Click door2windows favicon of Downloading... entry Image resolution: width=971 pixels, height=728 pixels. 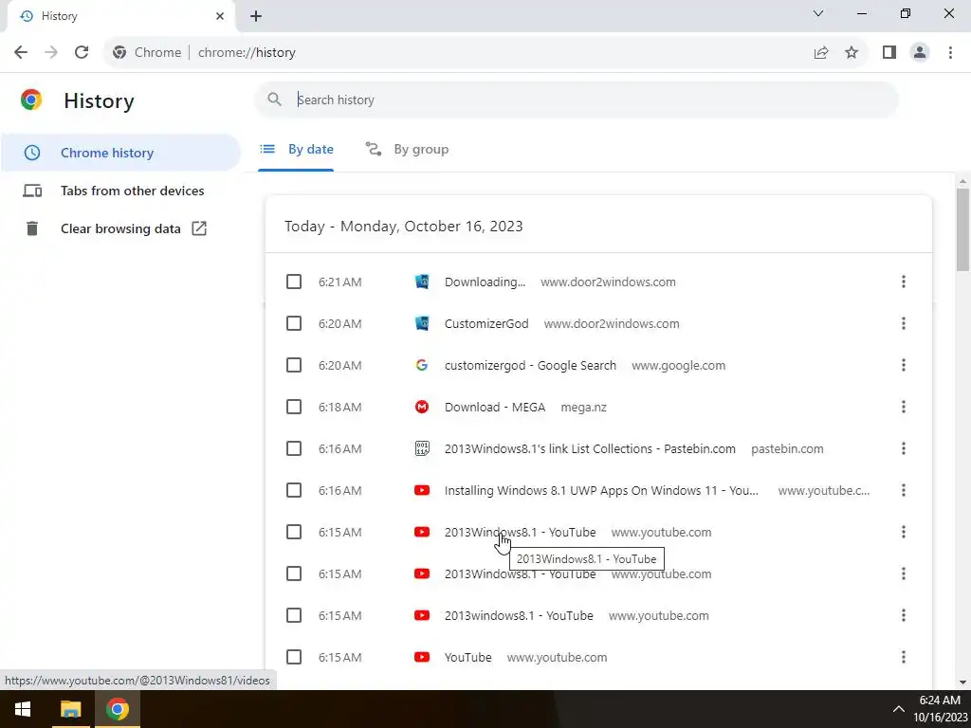tap(422, 282)
